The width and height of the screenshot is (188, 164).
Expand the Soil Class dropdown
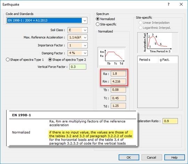click(85, 30)
